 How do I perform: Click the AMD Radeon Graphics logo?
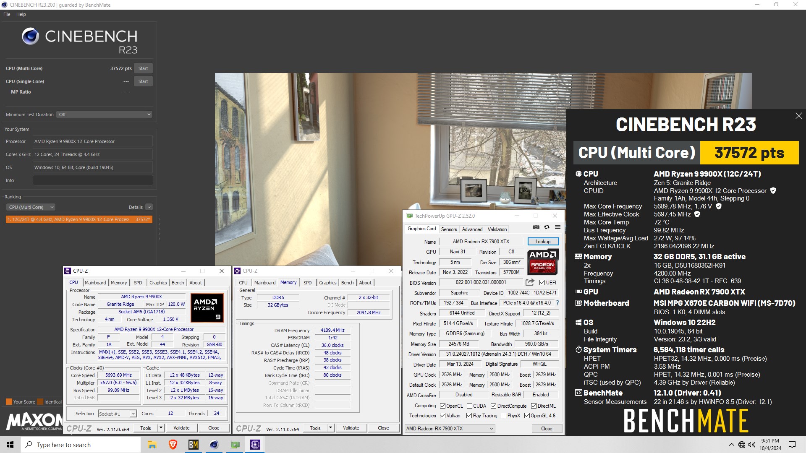tap(542, 262)
